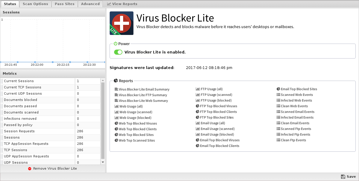Click the Metrics scrollbar up arrow
359x181 pixels.
(x=103, y=80)
